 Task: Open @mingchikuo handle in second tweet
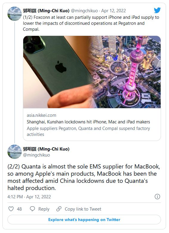36,155
